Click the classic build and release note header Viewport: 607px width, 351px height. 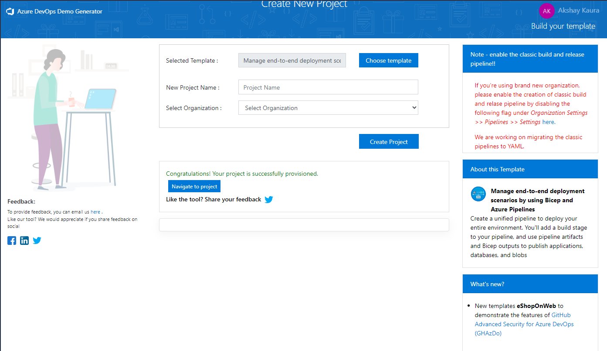[530, 59]
